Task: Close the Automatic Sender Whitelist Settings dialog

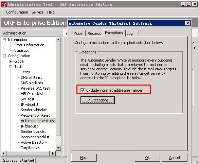Action: [x=188, y=23]
